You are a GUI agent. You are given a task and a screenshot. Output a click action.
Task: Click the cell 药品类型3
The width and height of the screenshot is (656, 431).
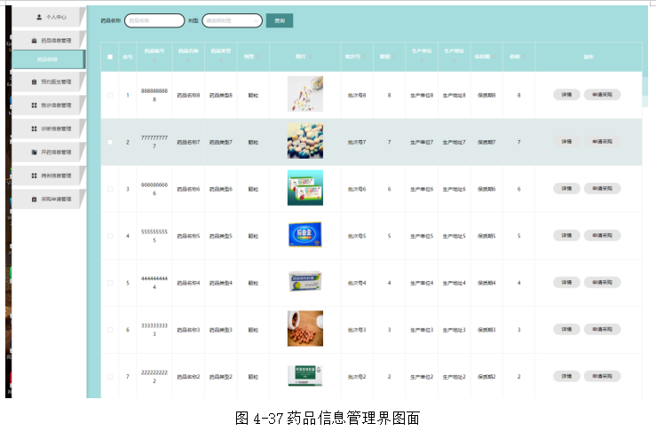221,330
